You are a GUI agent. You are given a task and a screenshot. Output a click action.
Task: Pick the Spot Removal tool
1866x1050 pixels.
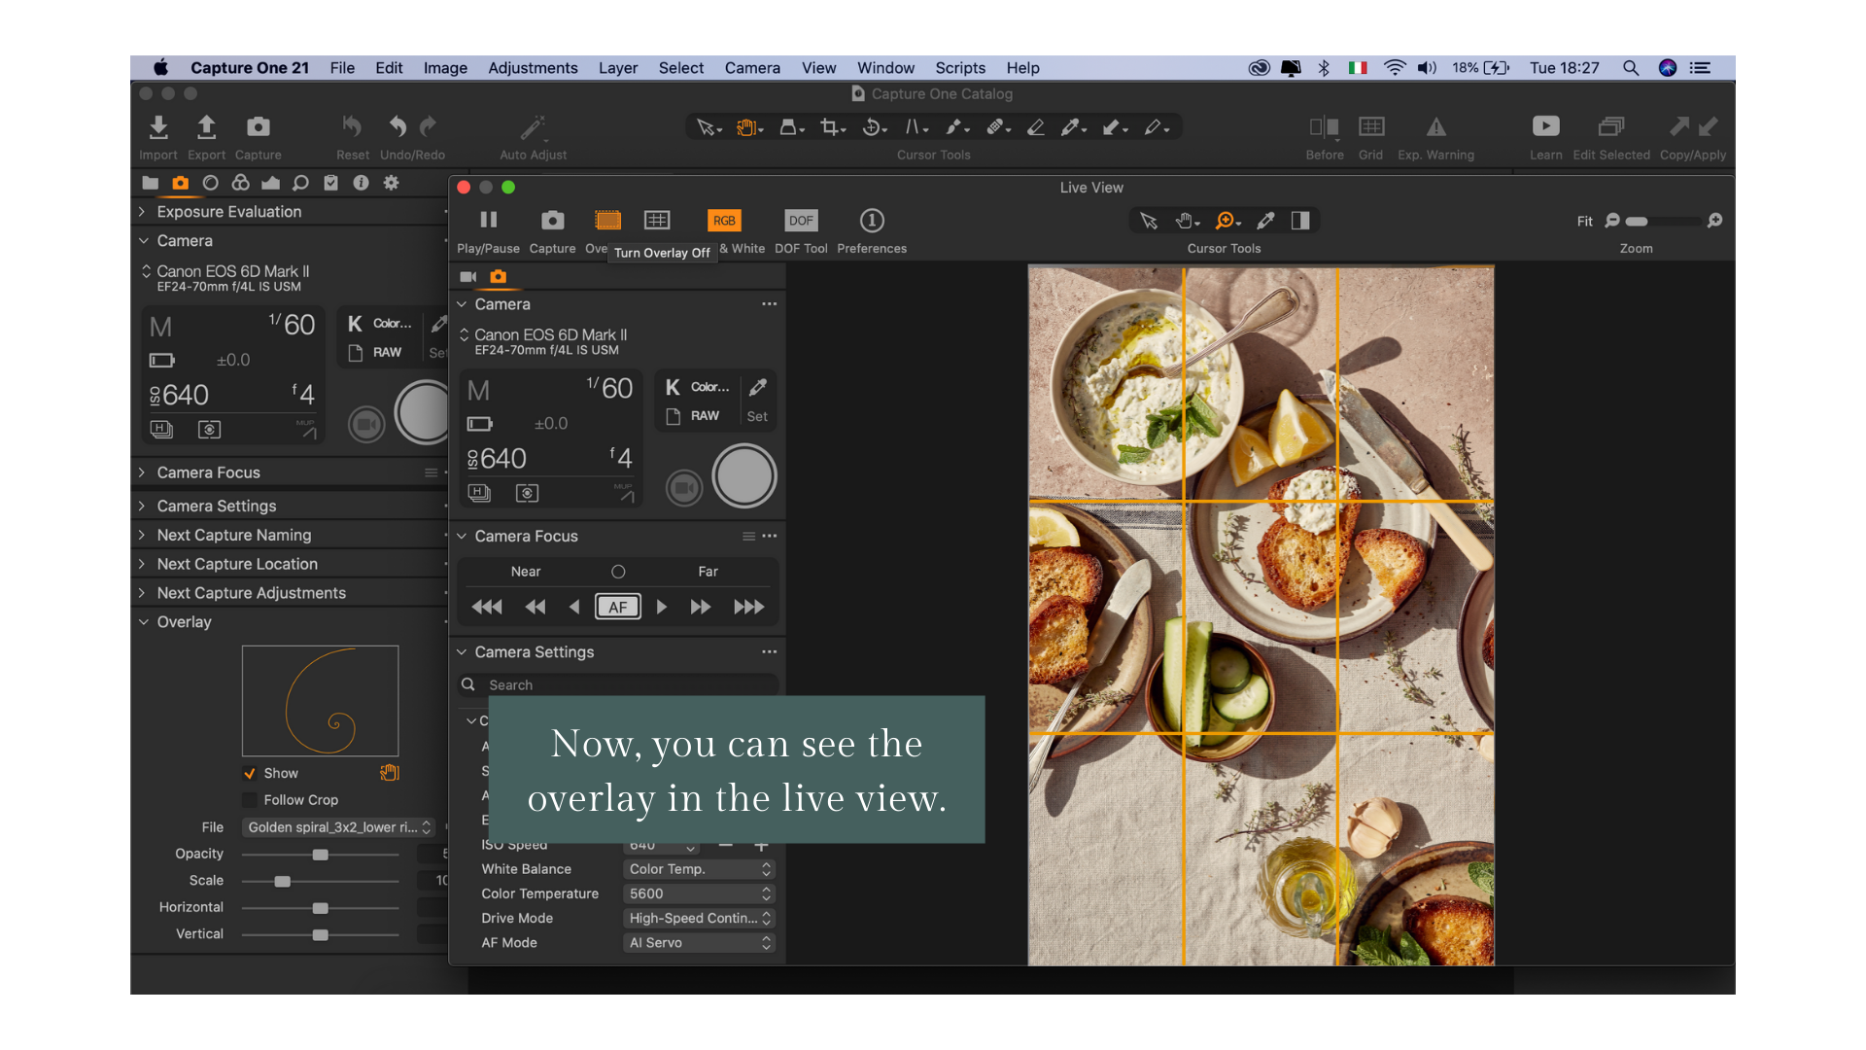click(x=993, y=127)
